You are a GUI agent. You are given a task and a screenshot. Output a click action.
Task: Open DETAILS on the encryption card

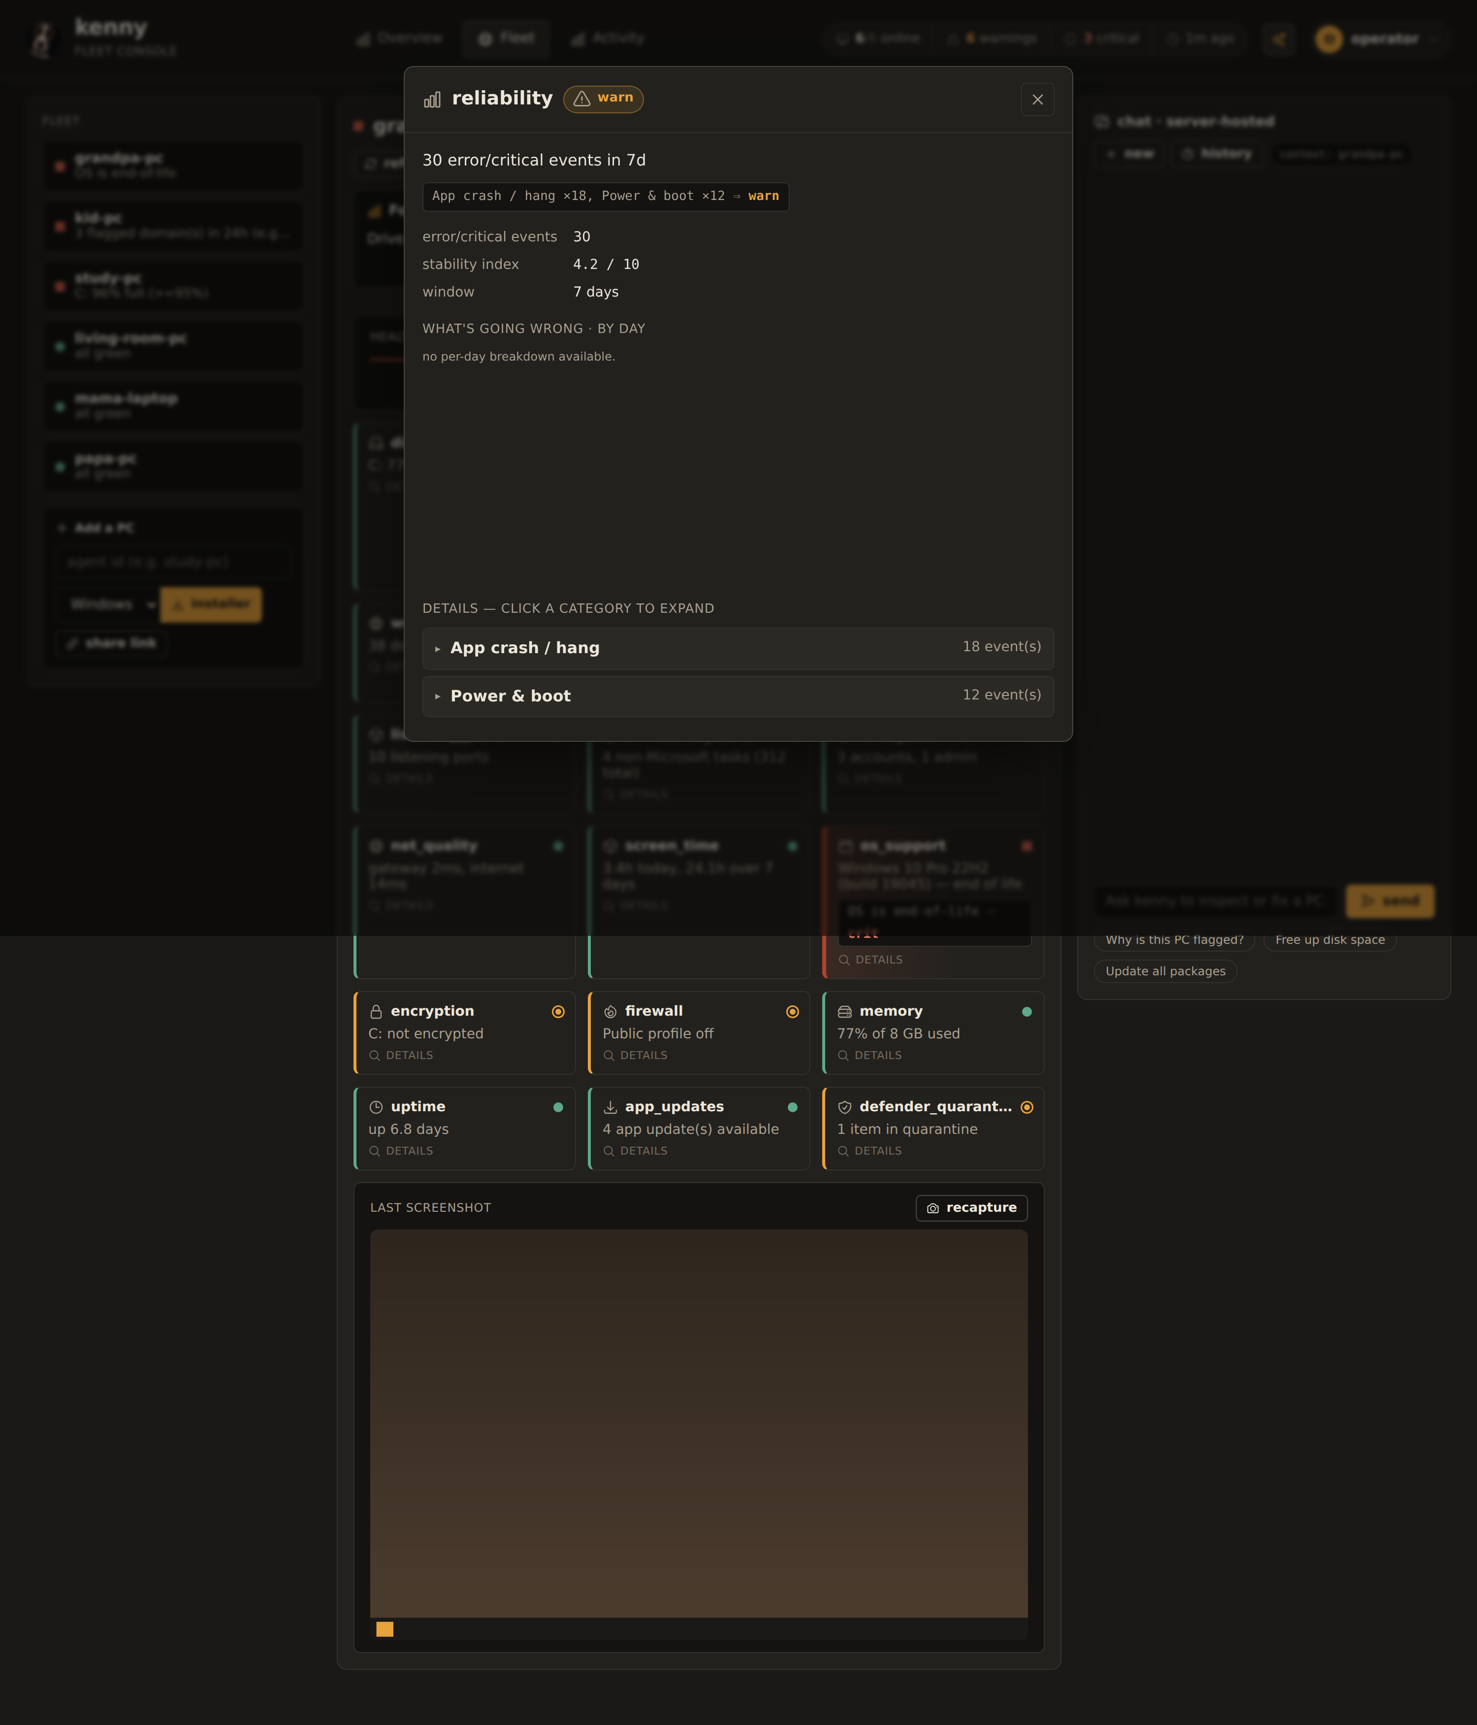point(401,1055)
